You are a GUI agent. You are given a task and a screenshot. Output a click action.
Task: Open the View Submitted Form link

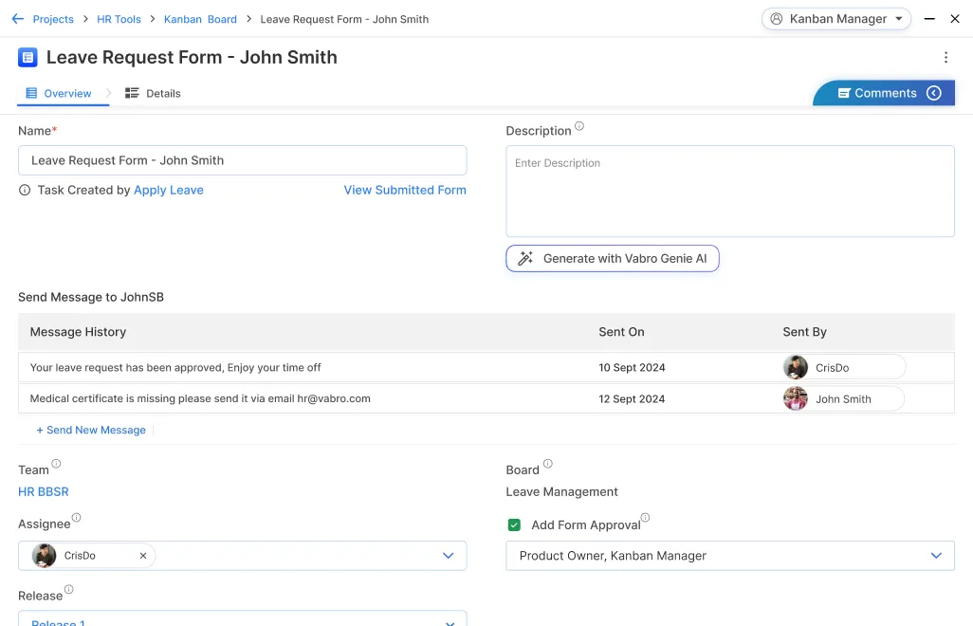tap(405, 191)
